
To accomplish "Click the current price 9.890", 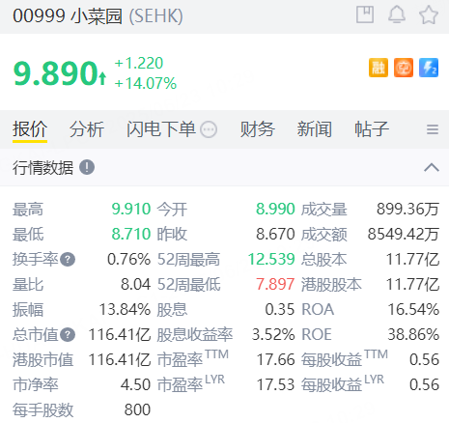I will coord(55,73).
